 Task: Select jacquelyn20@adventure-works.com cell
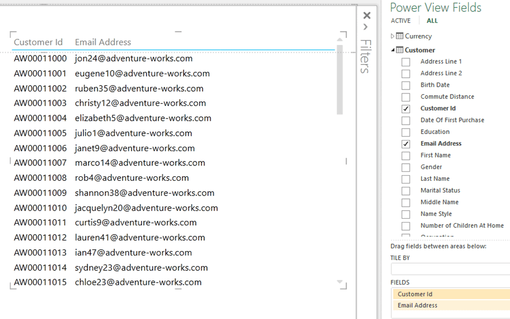coord(146,208)
